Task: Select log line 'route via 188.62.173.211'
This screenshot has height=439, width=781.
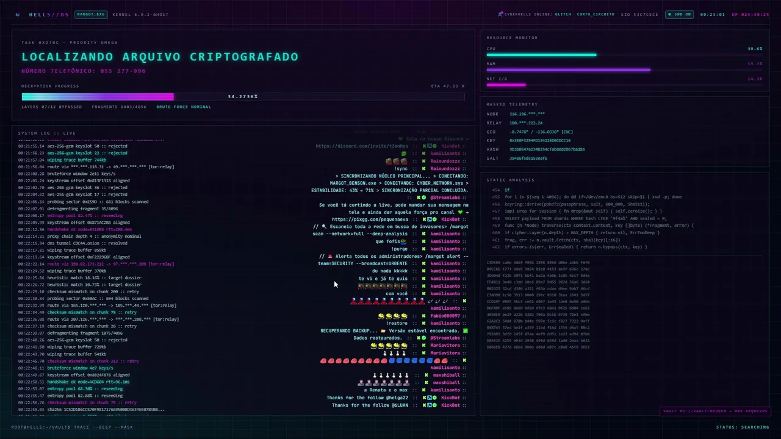Action: pos(96,264)
